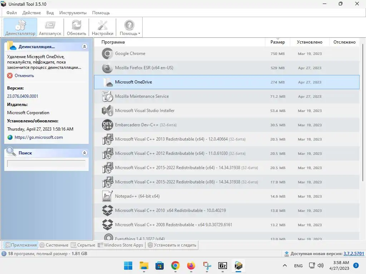Open the Инструменты menu
The width and height of the screenshot is (366, 274).
(73, 13)
